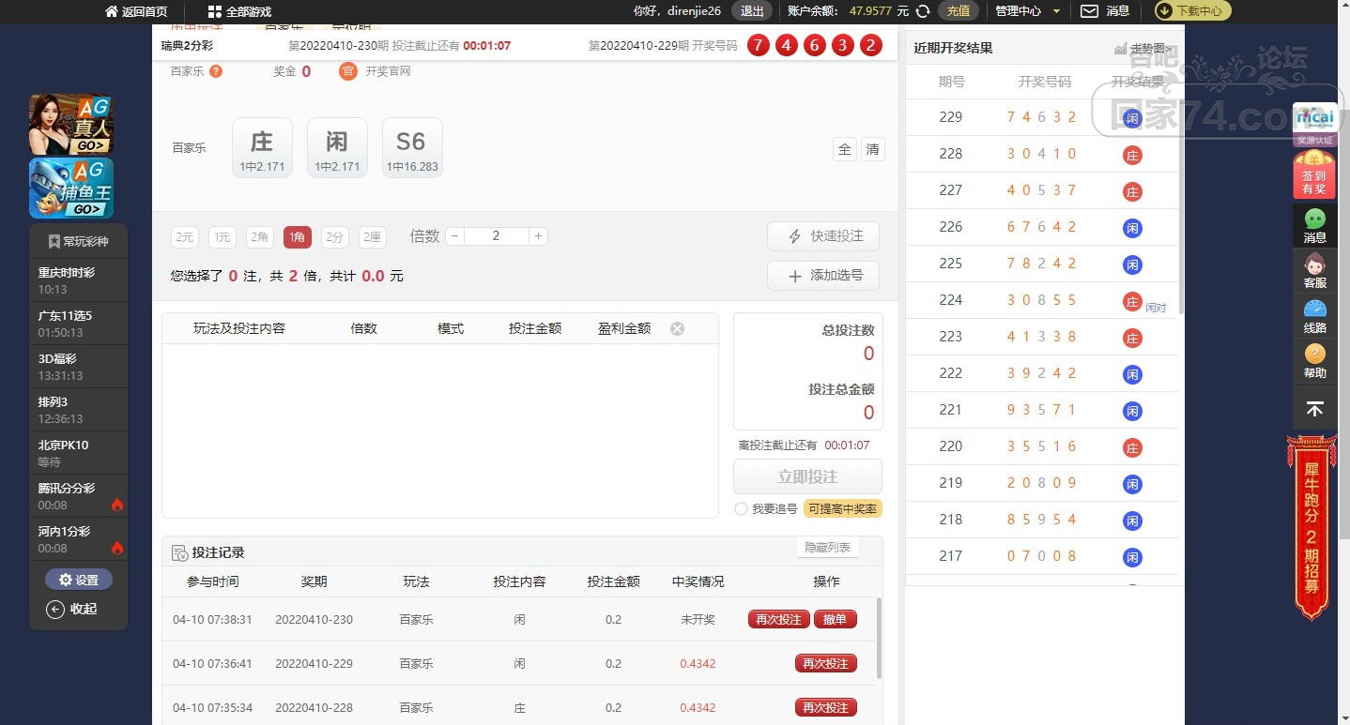The image size is (1350, 725).
Task: Choose the 2厘 unit mode
Action: 373,237
